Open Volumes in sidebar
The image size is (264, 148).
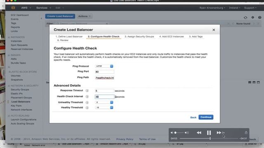(x=16, y=76)
